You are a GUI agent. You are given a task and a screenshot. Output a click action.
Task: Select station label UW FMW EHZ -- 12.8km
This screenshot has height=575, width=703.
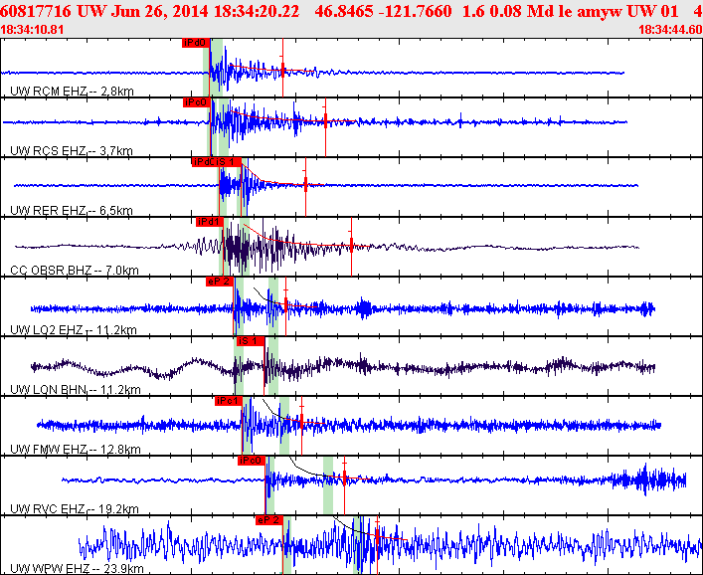tap(76, 450)
